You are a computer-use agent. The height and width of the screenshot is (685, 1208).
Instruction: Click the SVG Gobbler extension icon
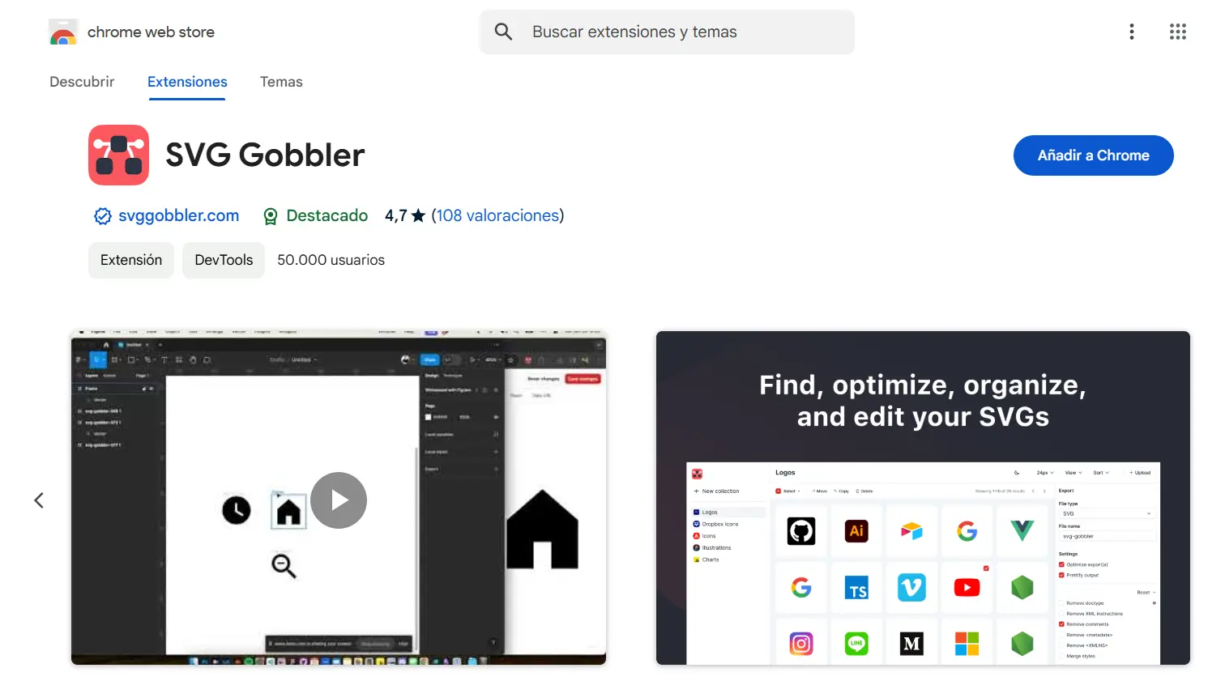118,155
